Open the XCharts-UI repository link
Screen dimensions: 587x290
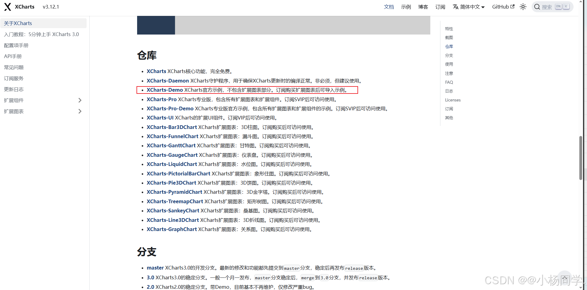160,118
